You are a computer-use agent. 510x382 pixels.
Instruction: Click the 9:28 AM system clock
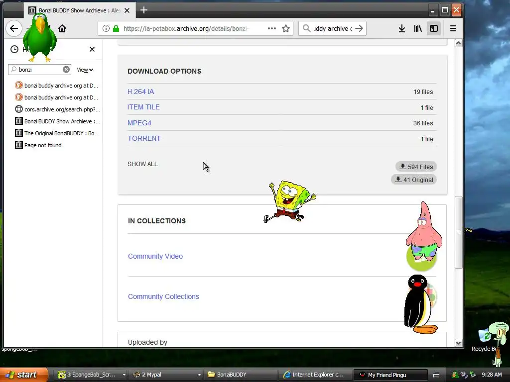pyautogui.click(x=492, y=375)
